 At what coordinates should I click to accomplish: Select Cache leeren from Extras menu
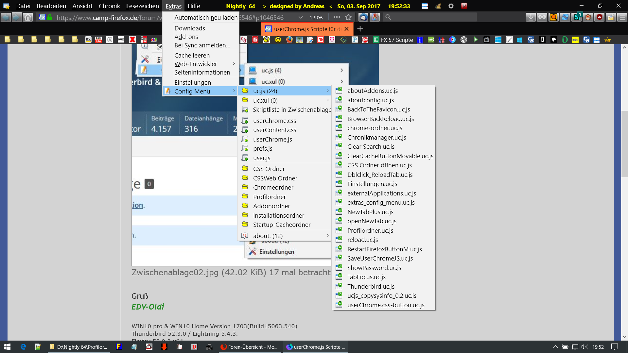[x=192, y=55]
